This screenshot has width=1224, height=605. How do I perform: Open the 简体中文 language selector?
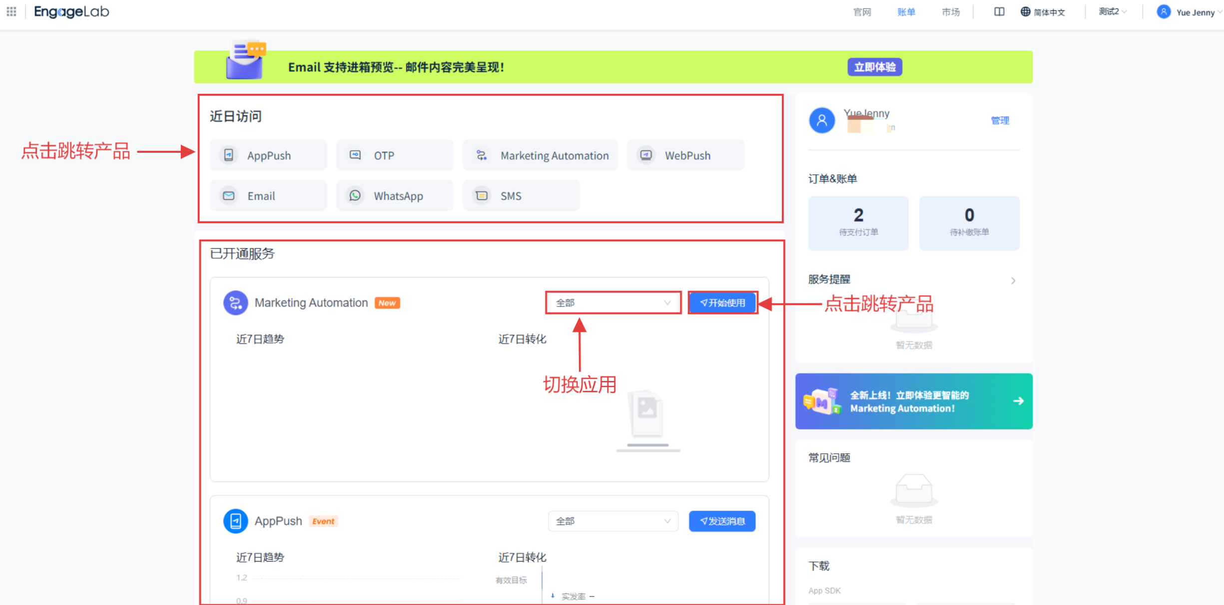[1043, 12]
